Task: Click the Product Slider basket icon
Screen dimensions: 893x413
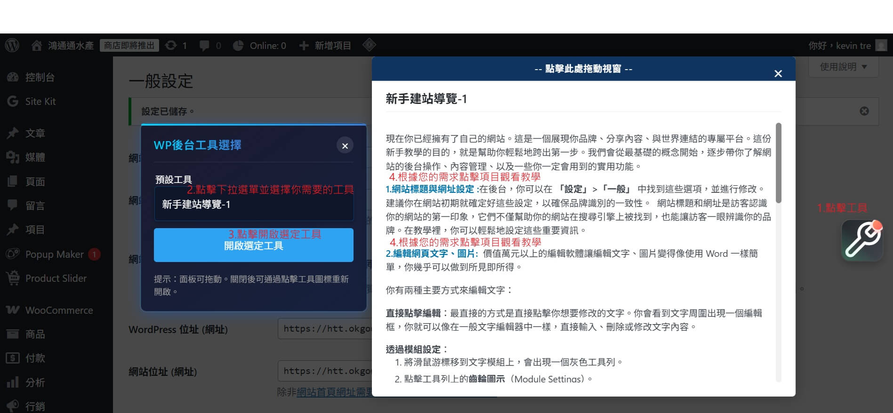Action: (13, 278)
